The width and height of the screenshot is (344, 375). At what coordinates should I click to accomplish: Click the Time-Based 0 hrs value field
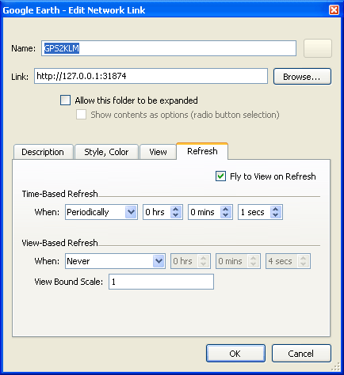click(x=157, y=212)
